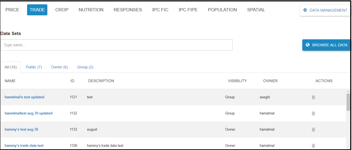This screenshot has height=150, width=352.
Task: Open the CROP tab
Action: pyautogui.click(x=62, y=10)
